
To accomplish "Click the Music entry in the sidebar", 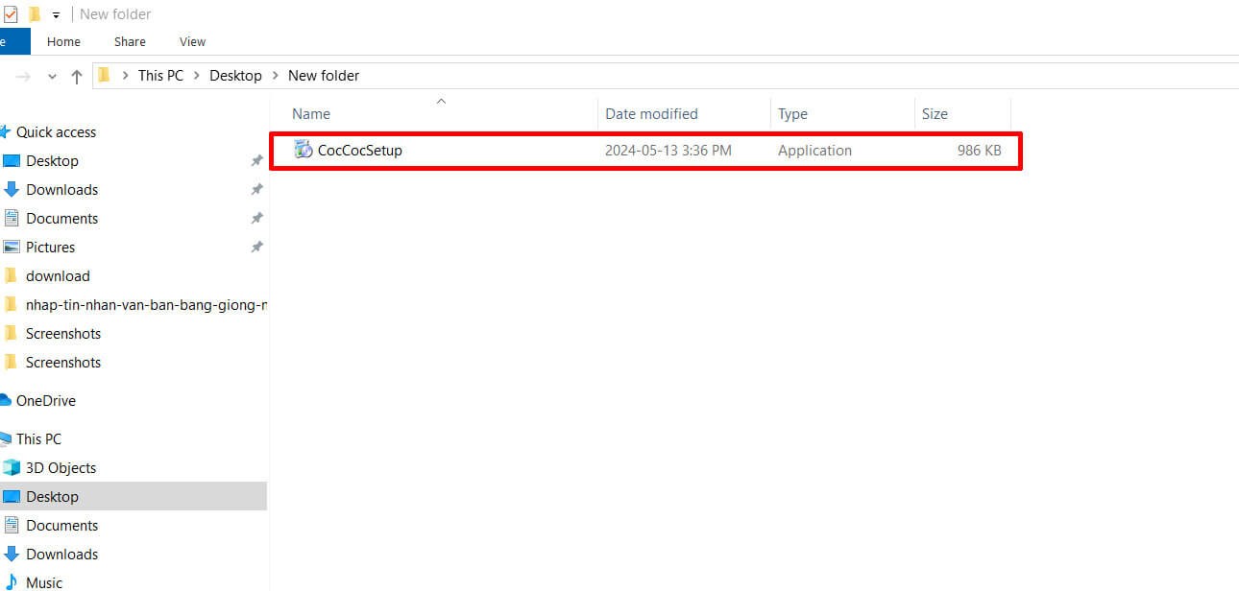I will click(x=44, y=580).
